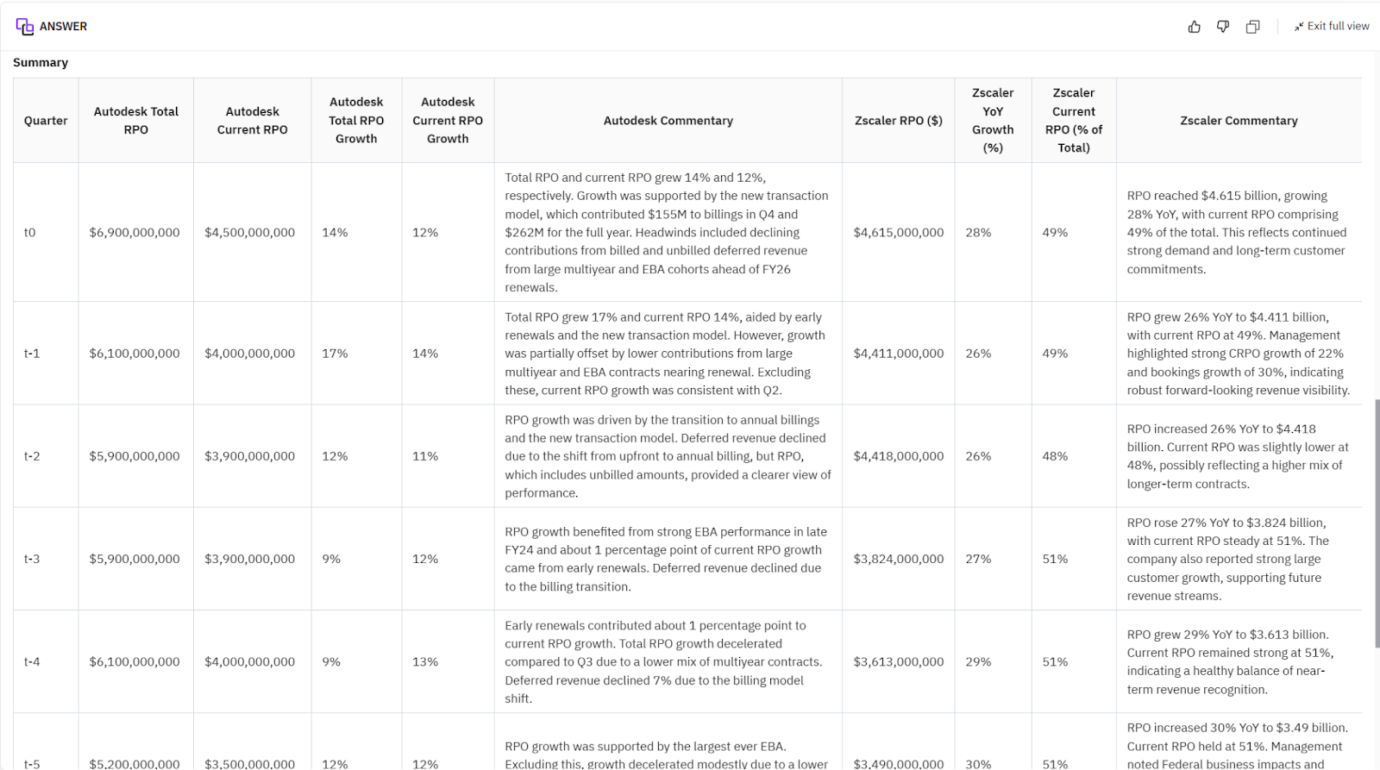This screenshot has width=1380, height=770.
Task: Select the t0 quarter cell
Action: point(30,233)
